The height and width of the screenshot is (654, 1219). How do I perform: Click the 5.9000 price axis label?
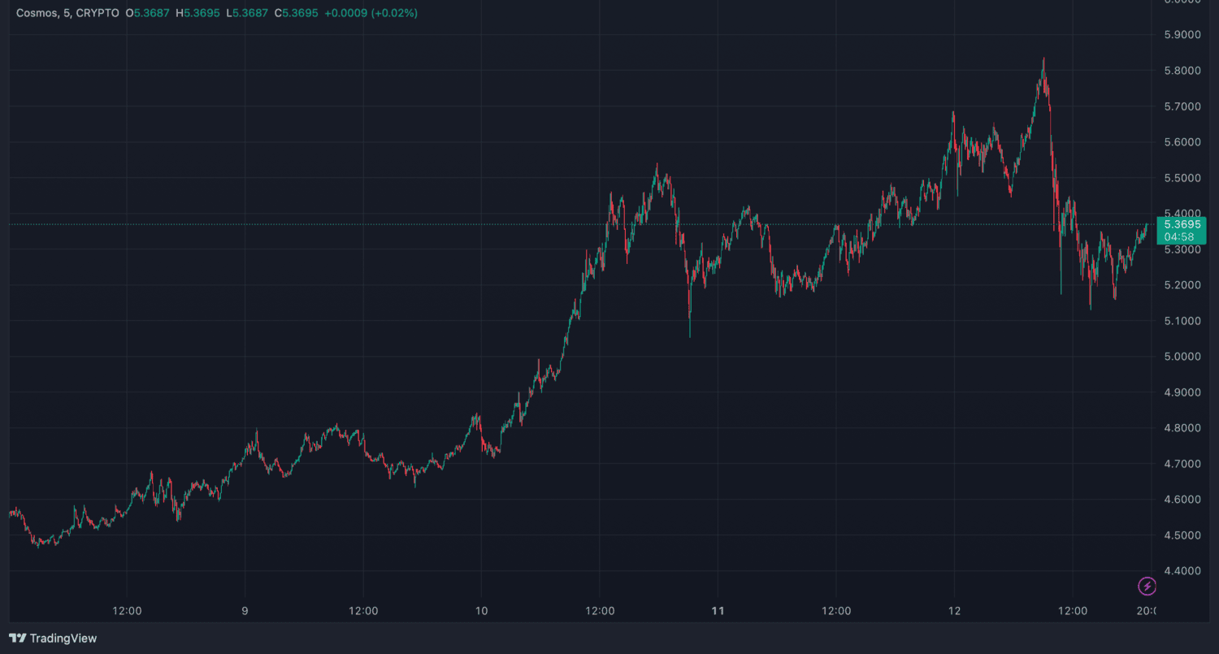pos(1182,35)
